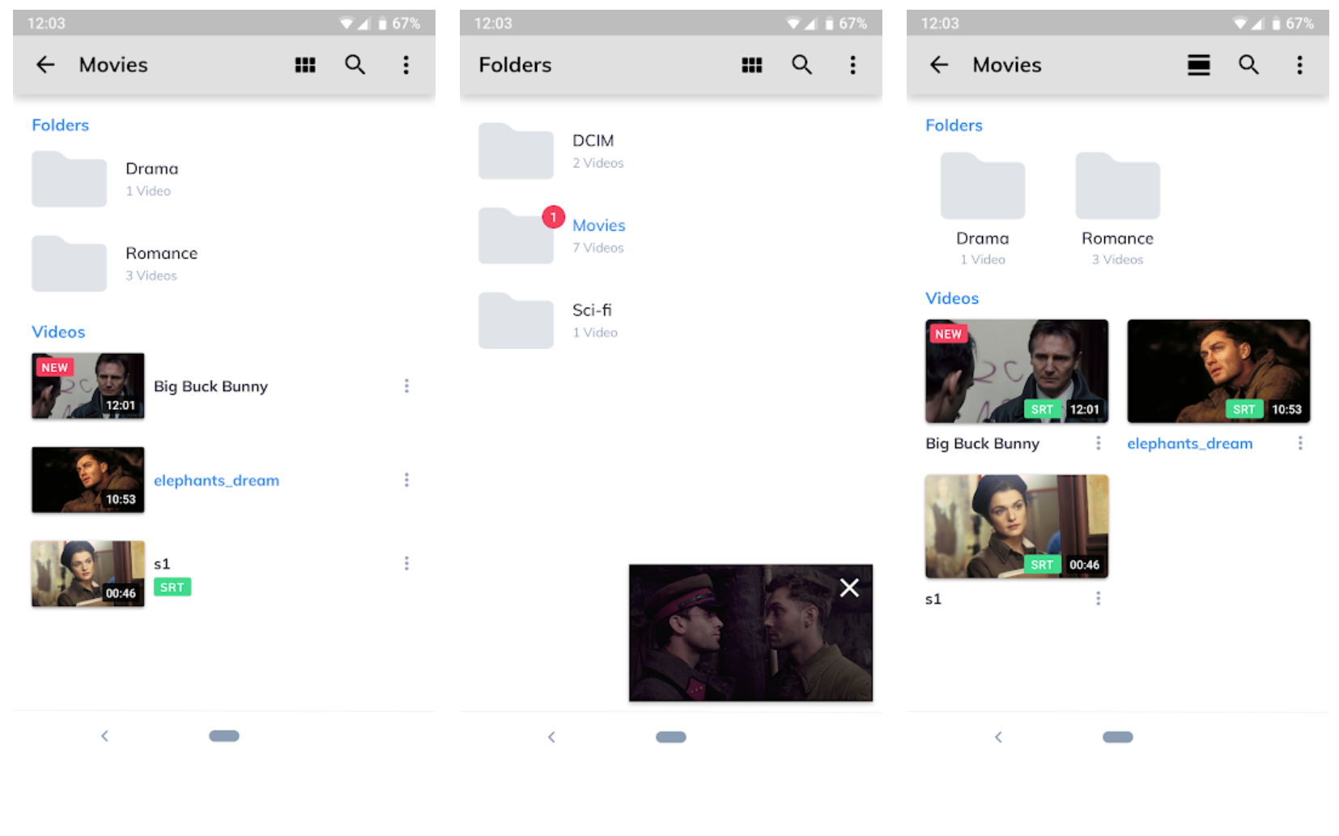Select the elephants_dream title in list view
The image size is (1339, 836).
(216, 480)
